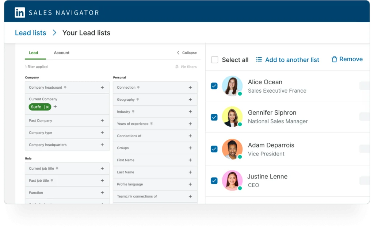
Task: Check the Select all checkbox
Action: (x=215, y=60)
